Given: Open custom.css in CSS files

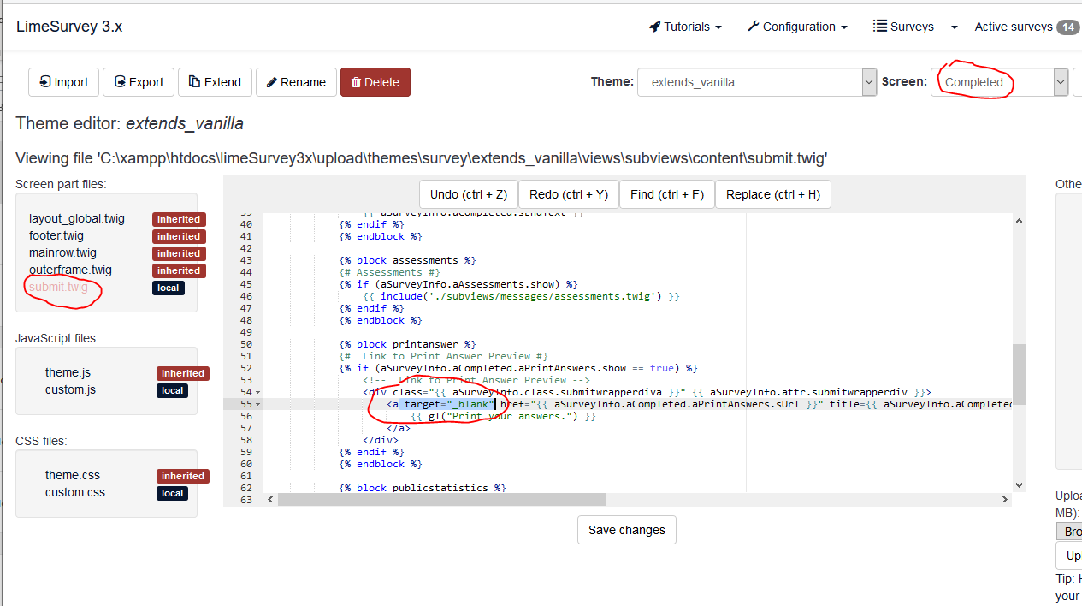Looking at the screenshot, I should click(75, 492).
